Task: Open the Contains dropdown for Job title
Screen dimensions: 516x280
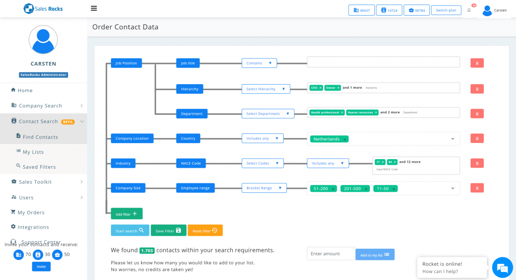Action: click(x=259, y=63)
